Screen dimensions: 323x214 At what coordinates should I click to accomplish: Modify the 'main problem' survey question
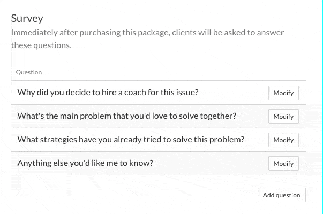[283, 116]
